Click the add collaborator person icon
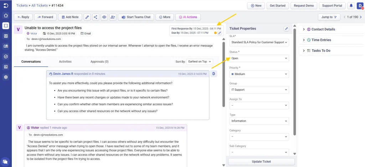 click(113, 17)
